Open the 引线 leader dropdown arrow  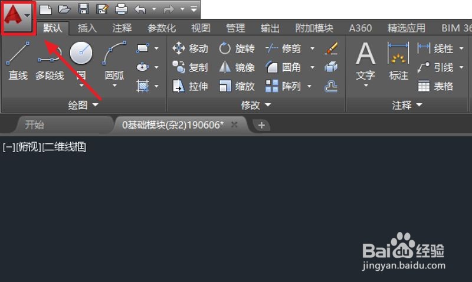461,67
